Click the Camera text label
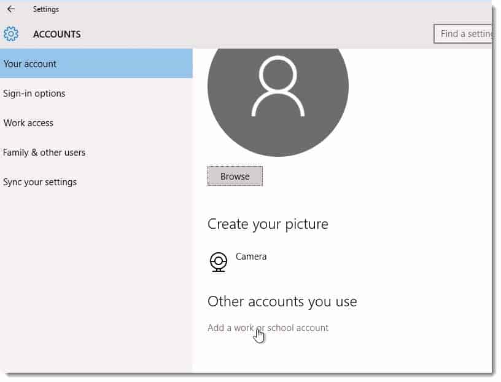 tap(251, 257)
